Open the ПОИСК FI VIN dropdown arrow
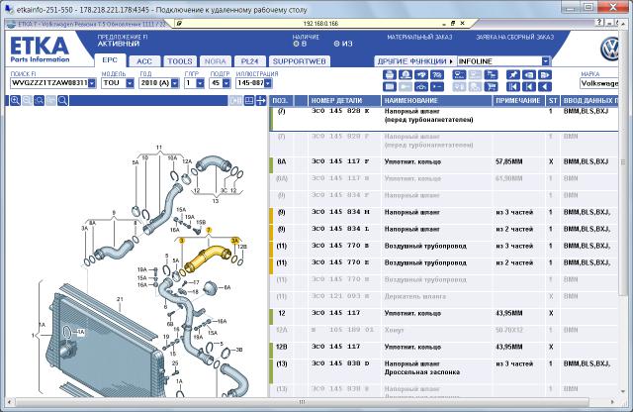Screen dimensions: 633x412 click(x=92, y=83)
